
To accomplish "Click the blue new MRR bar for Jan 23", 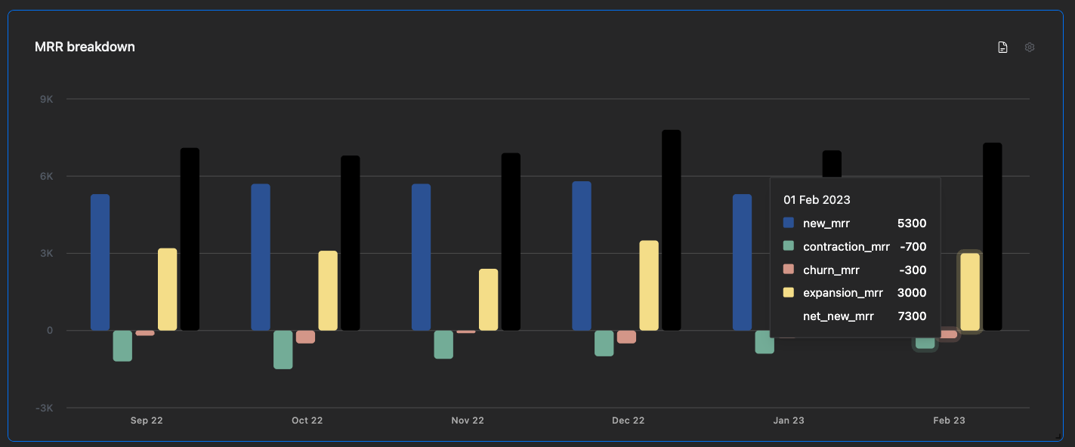I will (742, 262).
